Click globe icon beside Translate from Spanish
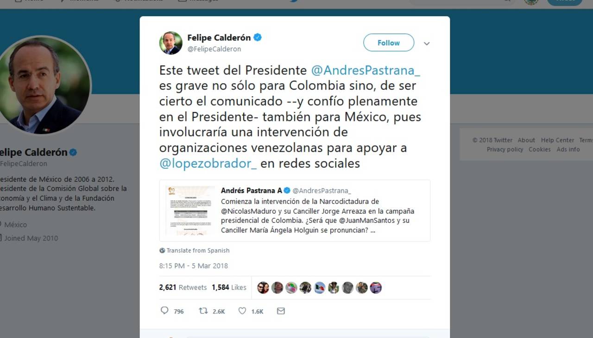This screenshot has width=593, height=338. click(x=162, y=251)
